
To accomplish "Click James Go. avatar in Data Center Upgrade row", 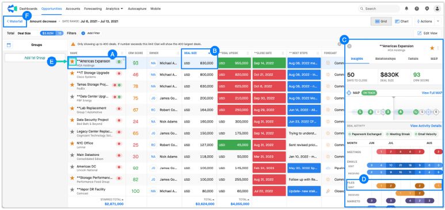I will pyautogui.click(x=153, y=98).
